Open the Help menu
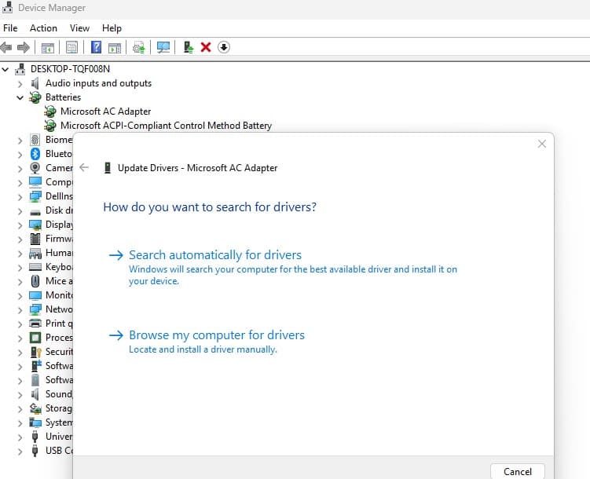Screen dimensions: 590x479 click(112, 28)
